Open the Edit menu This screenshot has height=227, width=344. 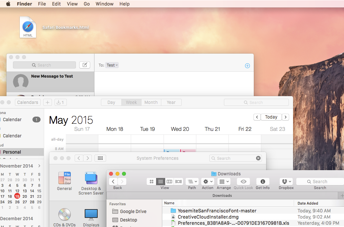(56, 4)
